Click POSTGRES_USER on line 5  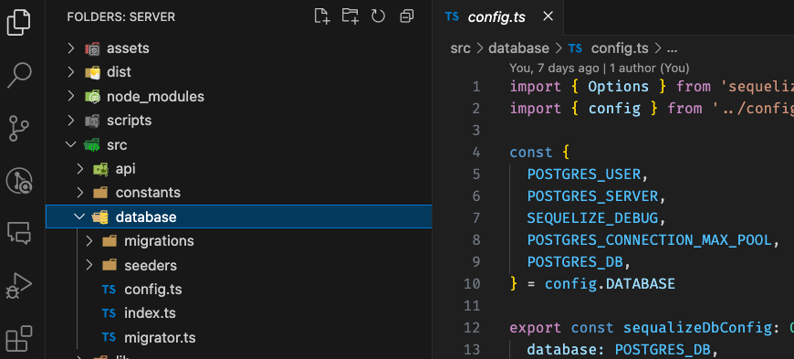(x=584, y=174)
